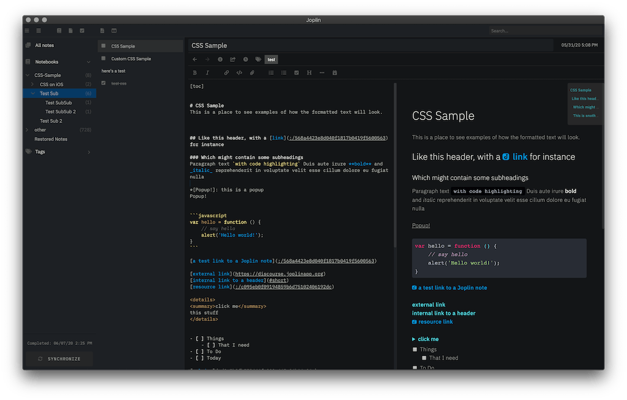Insert date and time with calendar icon

(x=335, y=73)
